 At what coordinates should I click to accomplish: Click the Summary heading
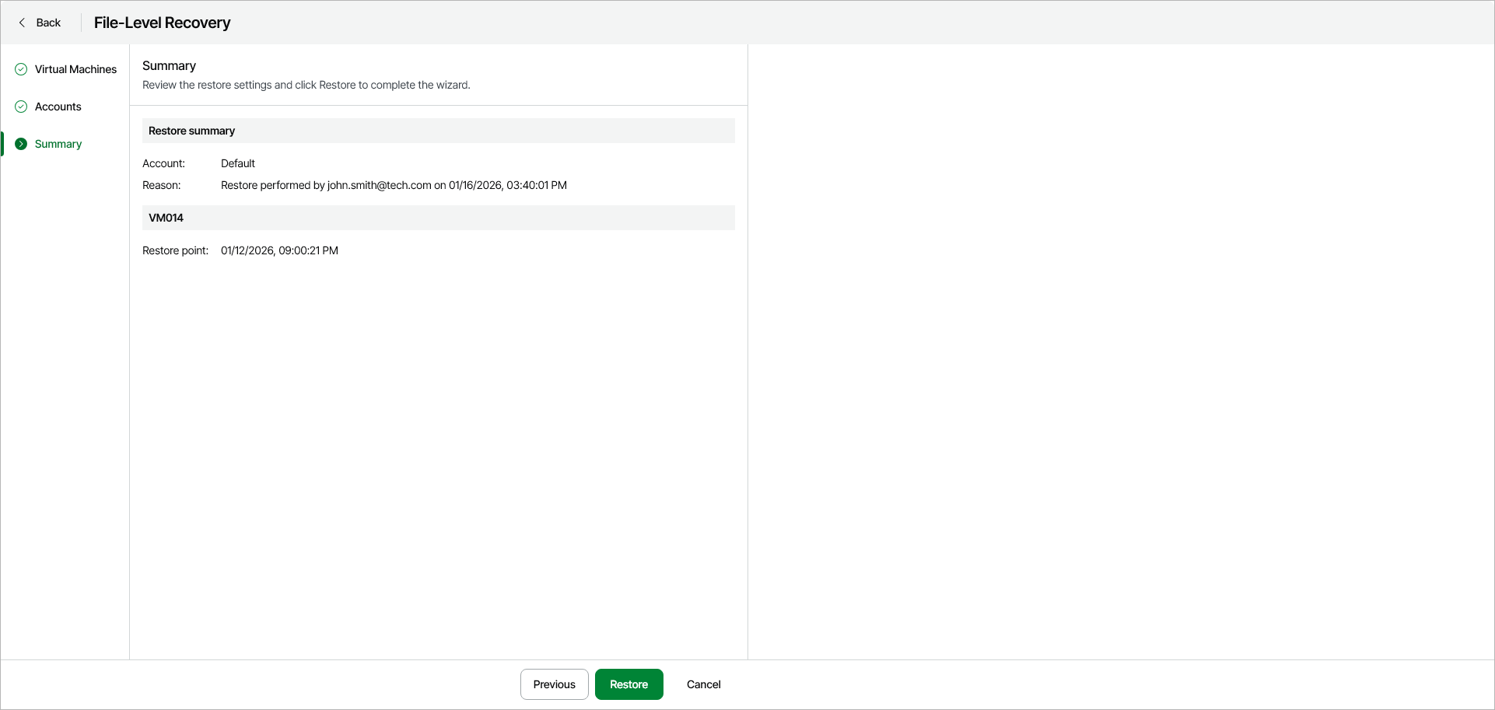coord(169,66)
